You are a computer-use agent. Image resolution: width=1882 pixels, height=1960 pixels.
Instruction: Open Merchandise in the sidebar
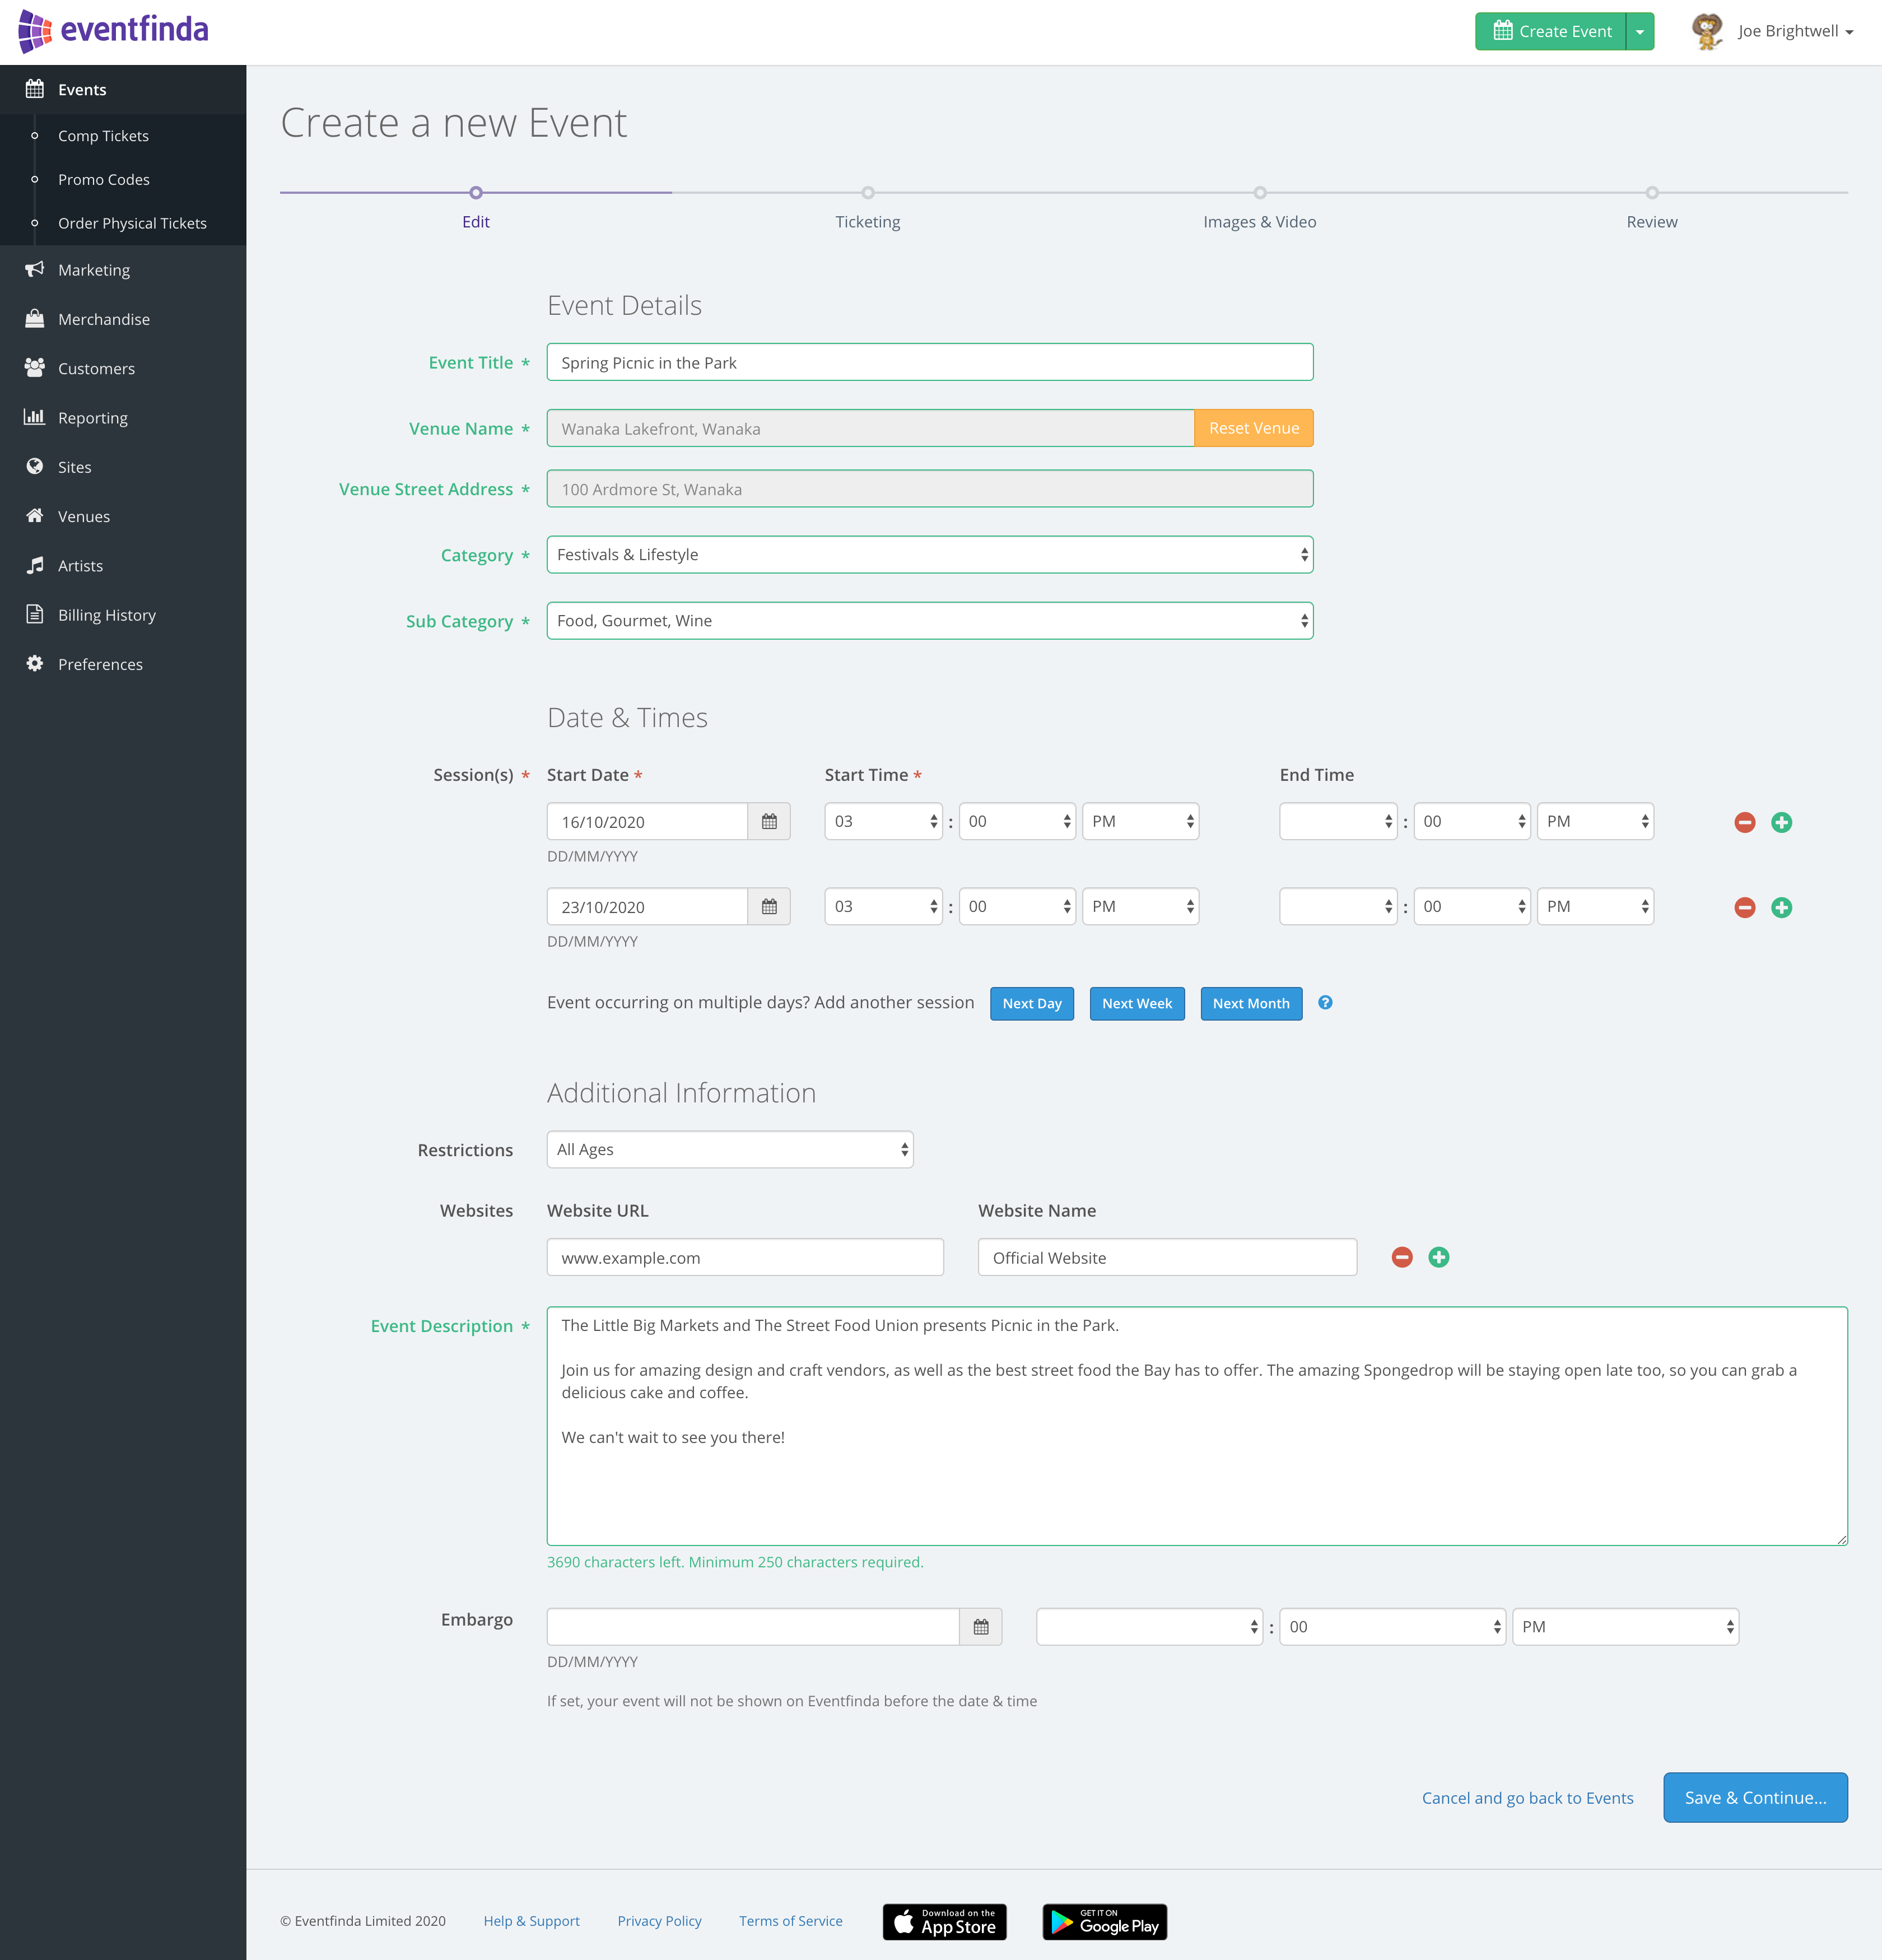(123, 319)
